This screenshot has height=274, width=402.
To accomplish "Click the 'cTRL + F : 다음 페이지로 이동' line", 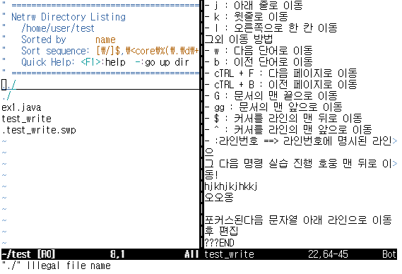I will (280, 73).
